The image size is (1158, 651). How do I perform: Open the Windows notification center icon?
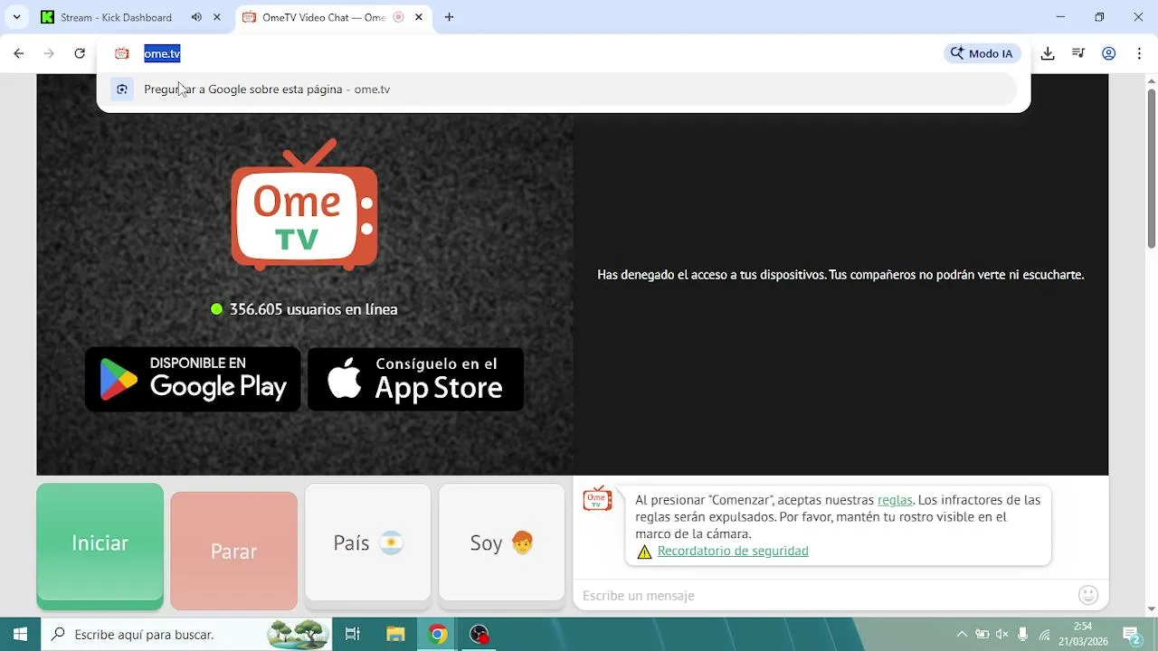click(1131, 635)
